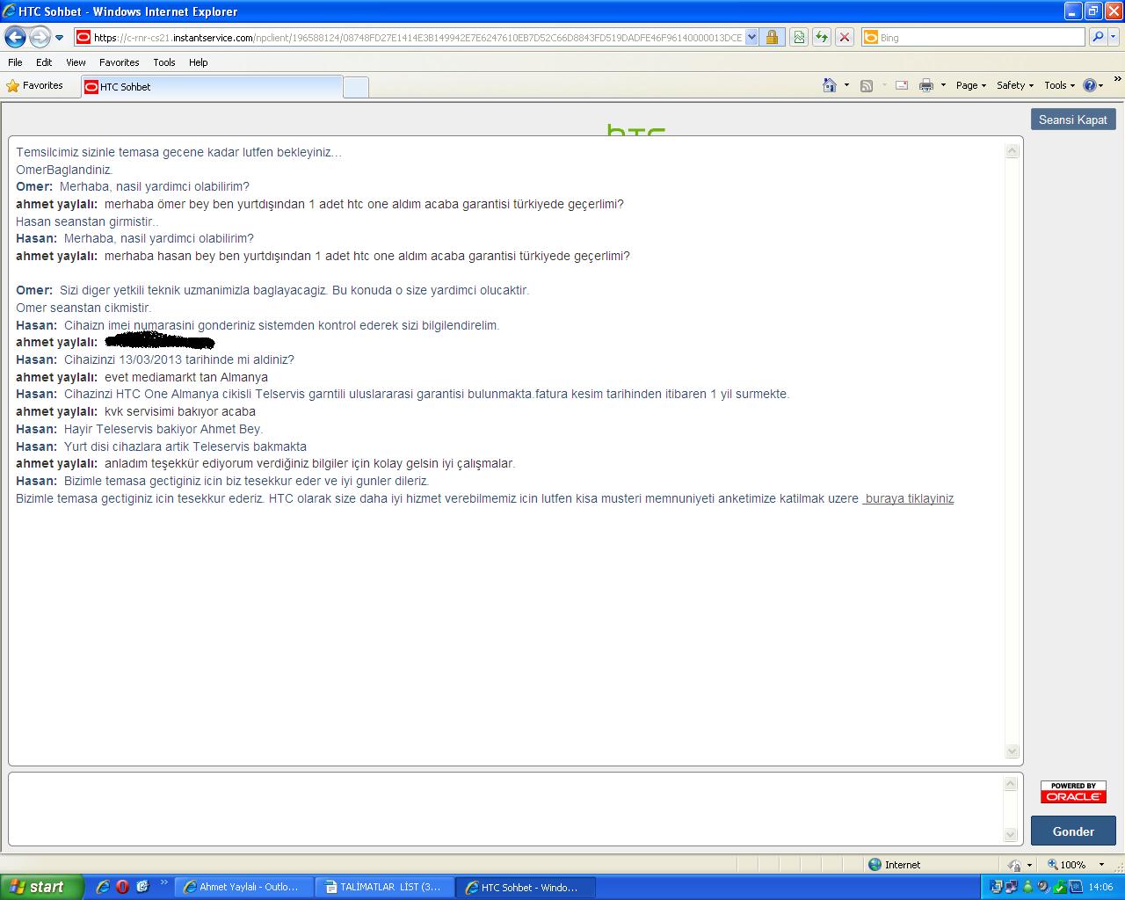1125x900 pixels.
Task: Click the Internet security zone status indicator
Action: [894, 865]
